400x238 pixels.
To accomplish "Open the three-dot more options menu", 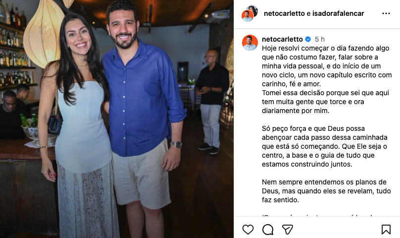I will click(x=386, y=13).
